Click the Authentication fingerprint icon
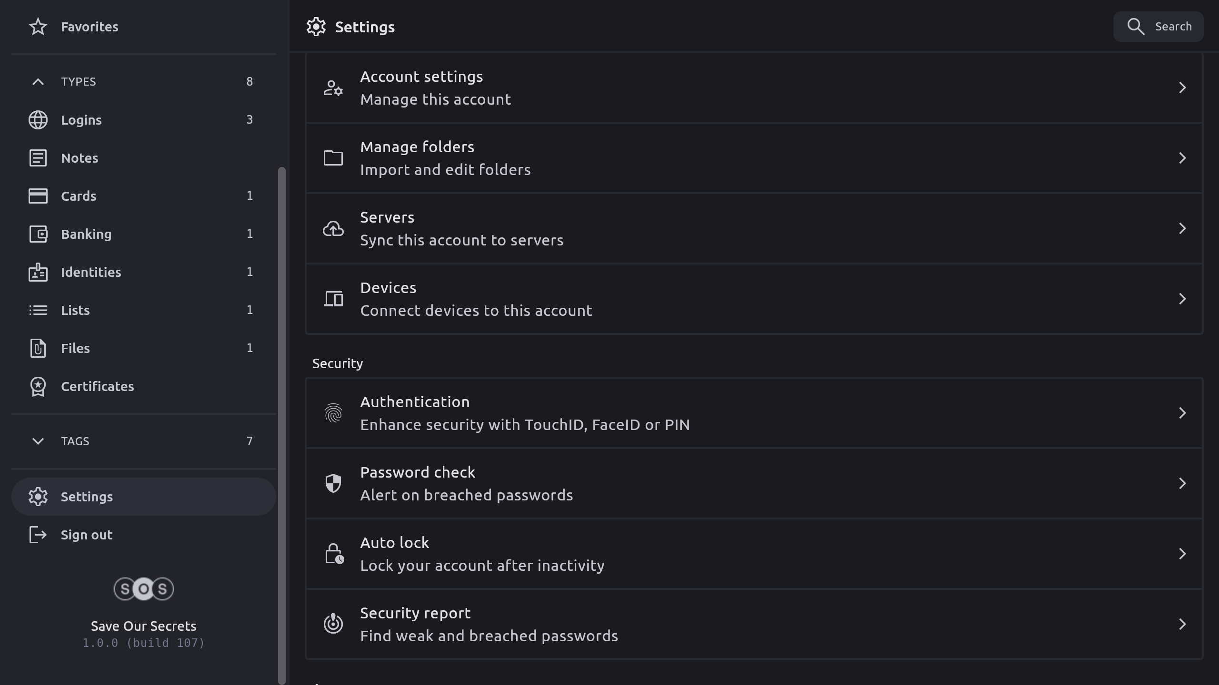The width and height of the screenshot is (1219, 685). click(x=333, y=413)
